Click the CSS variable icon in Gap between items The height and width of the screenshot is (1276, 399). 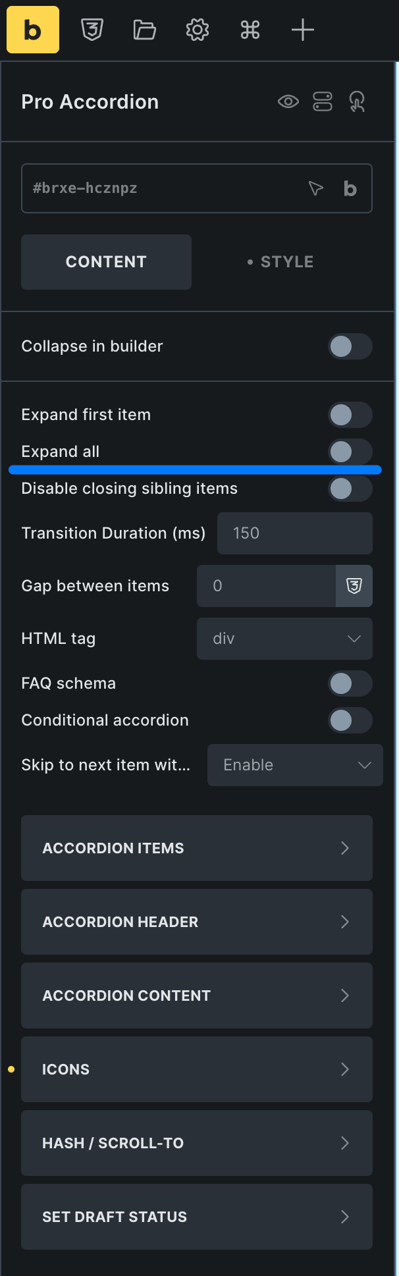point(354,586)
